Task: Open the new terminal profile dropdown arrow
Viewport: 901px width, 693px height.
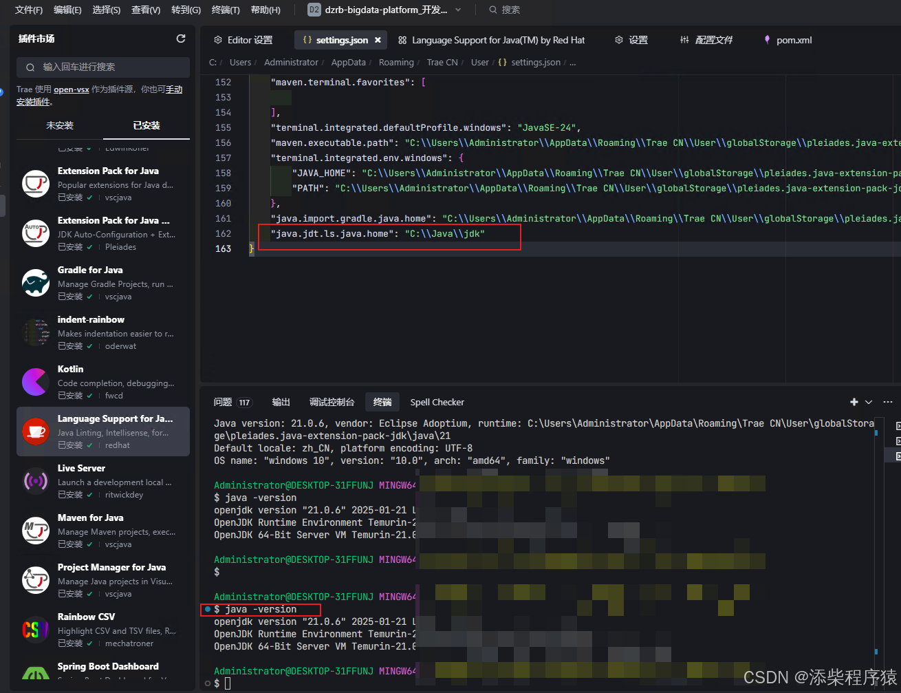Action: click(869, 402)
